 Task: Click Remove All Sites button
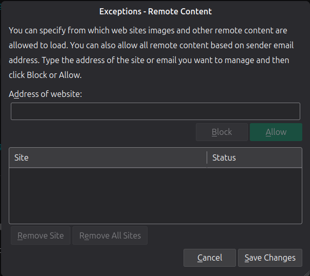click(x=110, y=235)
